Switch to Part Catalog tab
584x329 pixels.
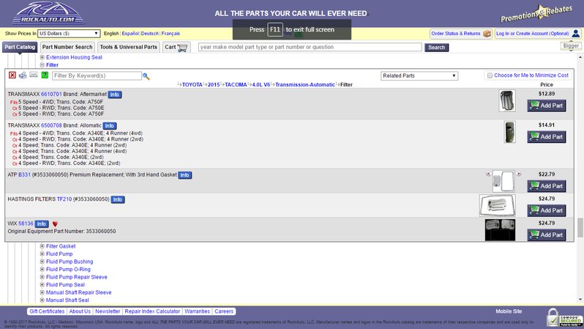20,47
